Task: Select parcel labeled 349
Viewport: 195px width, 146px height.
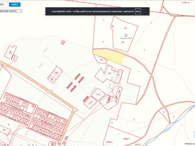Action: tap(4, 130)
